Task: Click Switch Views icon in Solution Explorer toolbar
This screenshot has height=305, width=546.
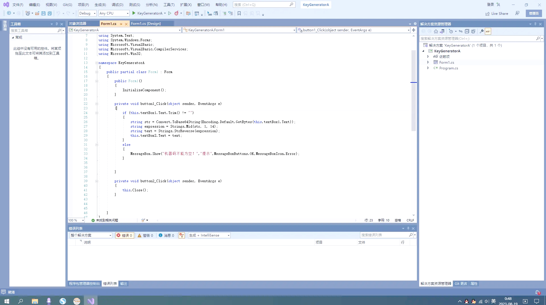Action: 442,32
